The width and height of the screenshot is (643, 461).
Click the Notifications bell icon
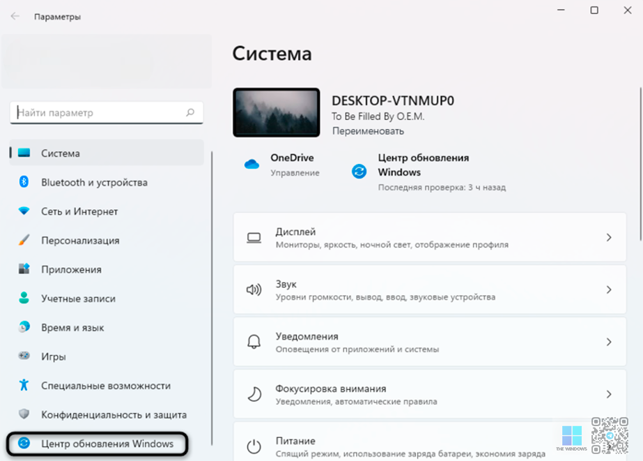coord(254,342)
